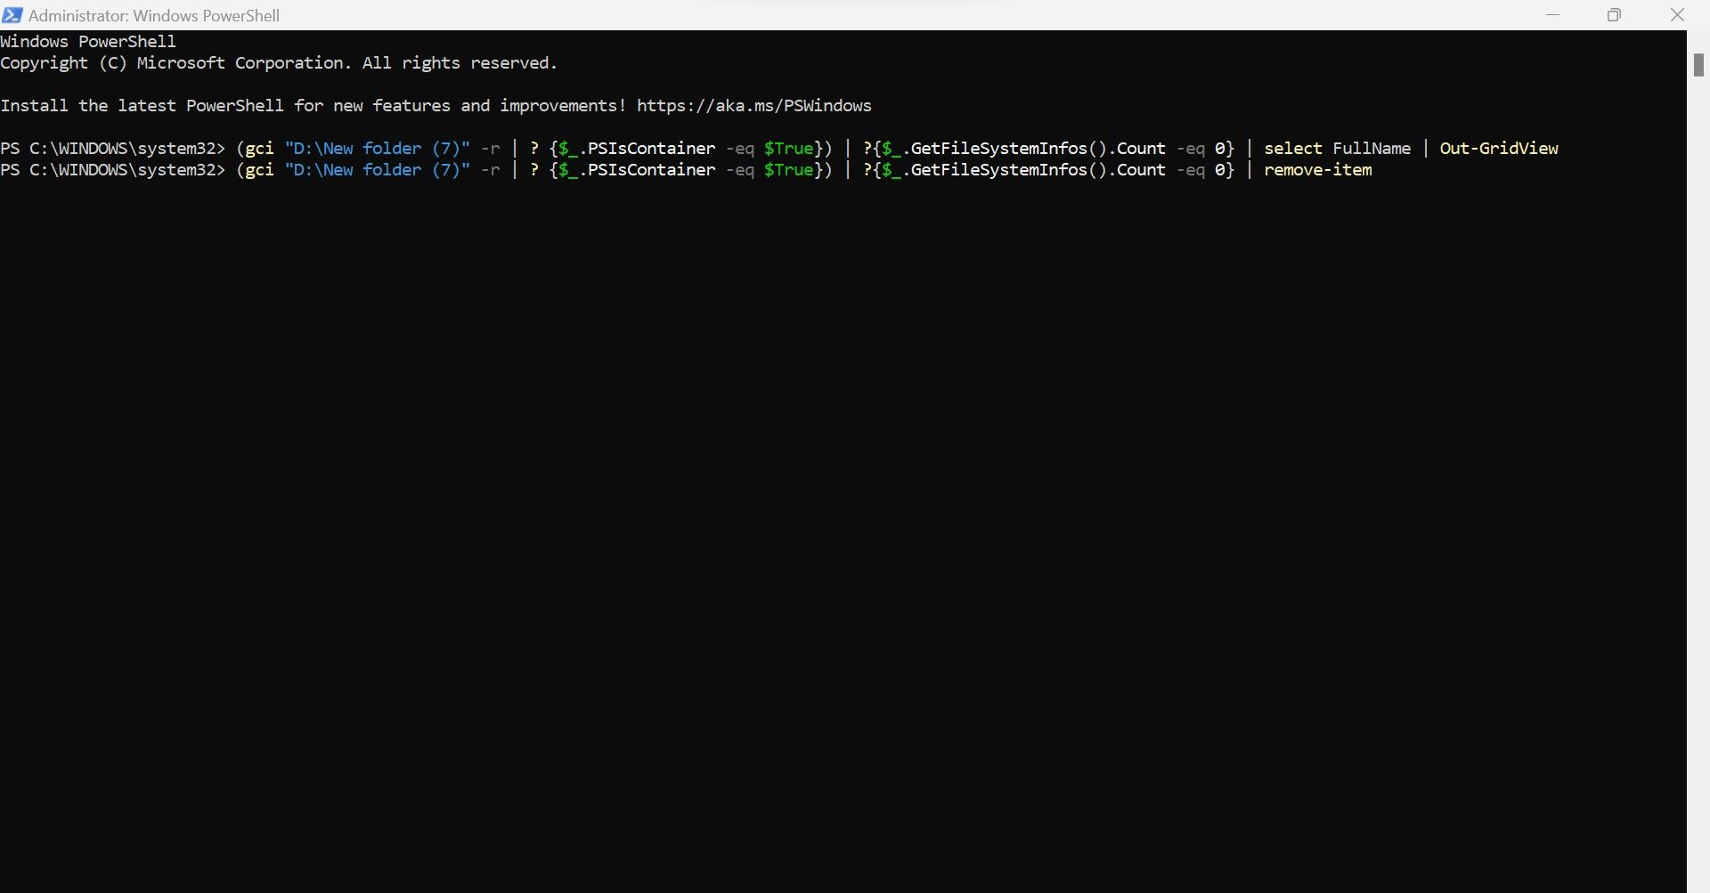Open the https://aka.ms/PSWindows link

pyautogui.click(x=753, y=106)
